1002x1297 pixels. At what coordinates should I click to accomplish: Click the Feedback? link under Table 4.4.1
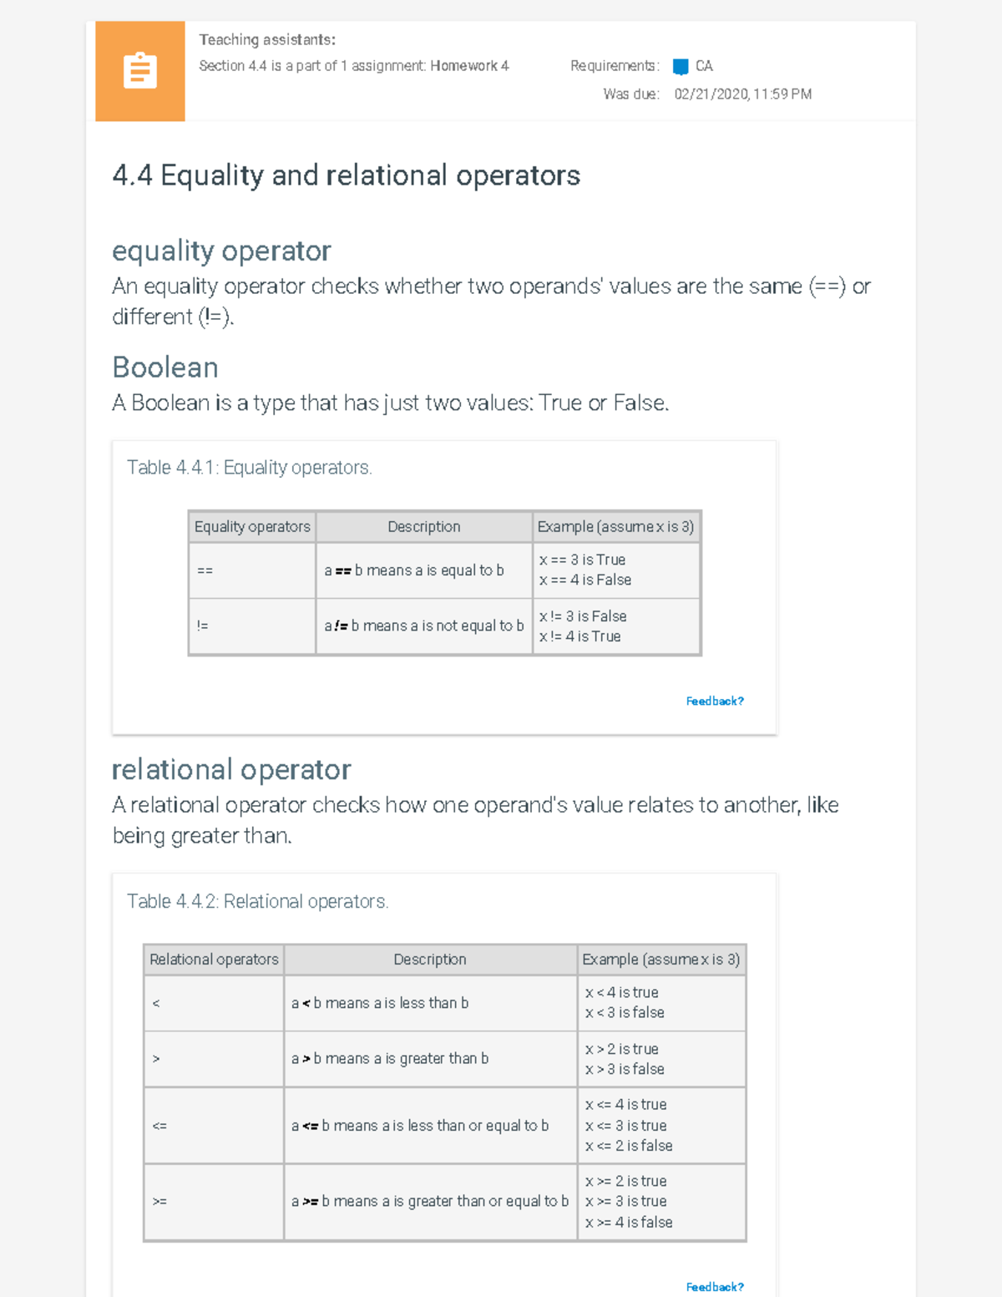pyautogui.click(x=715, y=701)
